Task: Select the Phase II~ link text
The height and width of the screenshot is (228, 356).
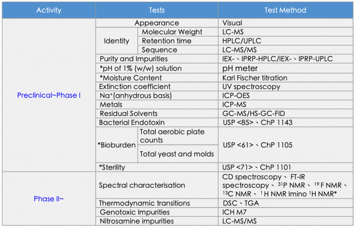Action: (49, 199)
